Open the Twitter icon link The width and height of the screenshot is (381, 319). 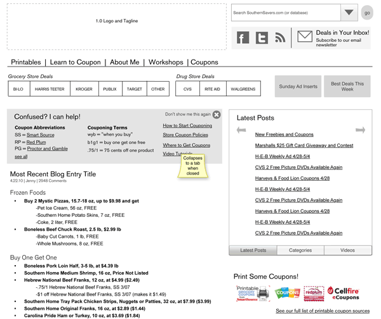click(x=262, y=37)
